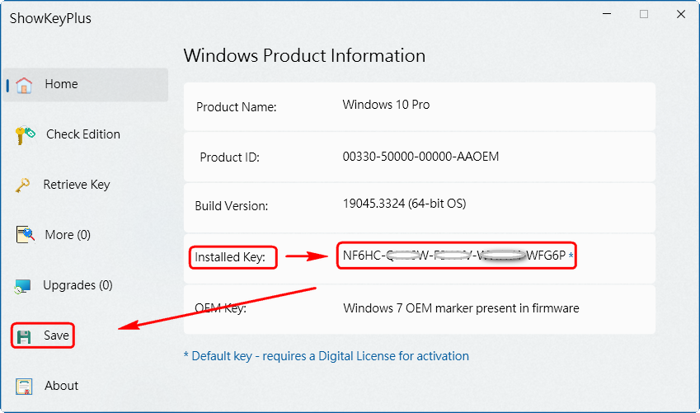This screenshot has width=700, height=413.
Task: Click the Upgrades monitor icon
Action: point(23,286)
